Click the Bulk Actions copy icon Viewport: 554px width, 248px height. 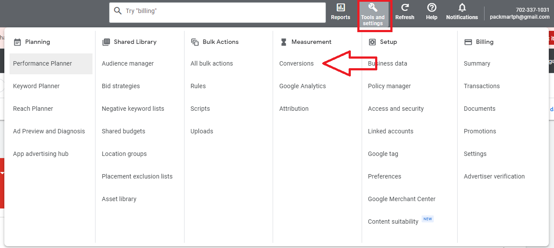point(195,42)
